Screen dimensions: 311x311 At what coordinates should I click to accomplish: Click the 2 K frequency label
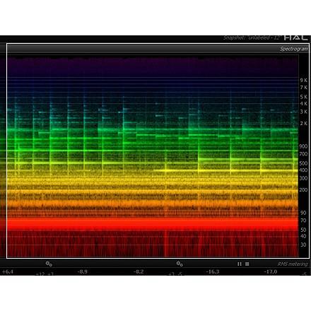(304, 123)
